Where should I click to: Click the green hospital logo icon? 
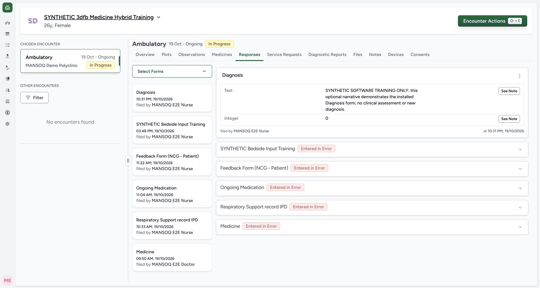(7, 8)
